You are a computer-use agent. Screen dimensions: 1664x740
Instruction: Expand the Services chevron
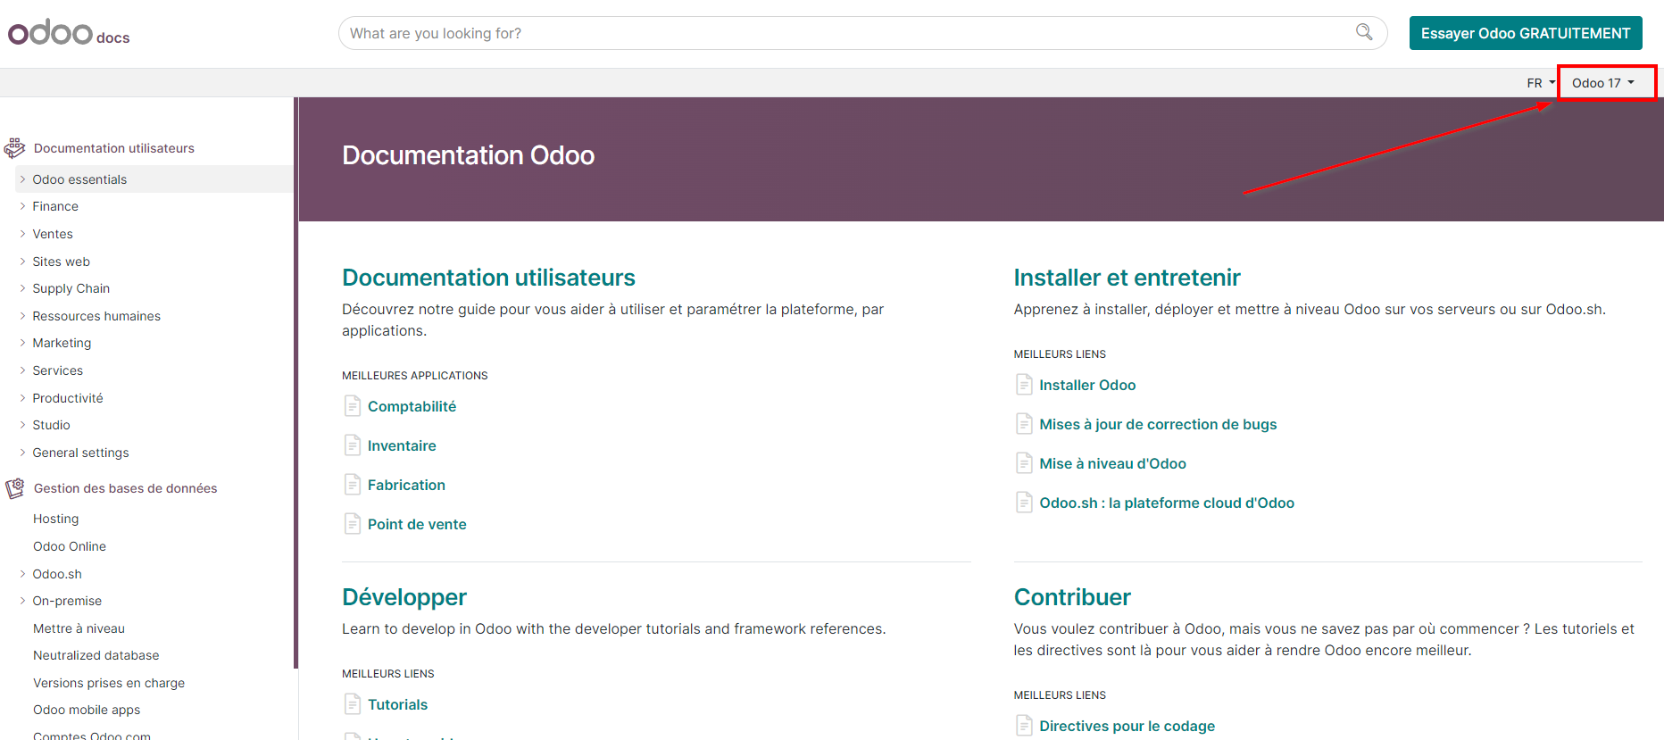[22, 370]
